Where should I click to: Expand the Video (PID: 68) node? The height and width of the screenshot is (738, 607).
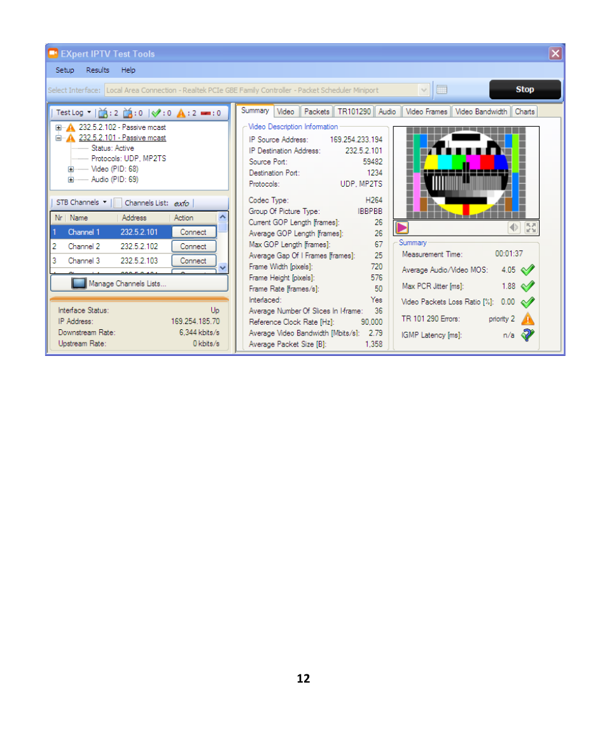[x=71, y=169]
